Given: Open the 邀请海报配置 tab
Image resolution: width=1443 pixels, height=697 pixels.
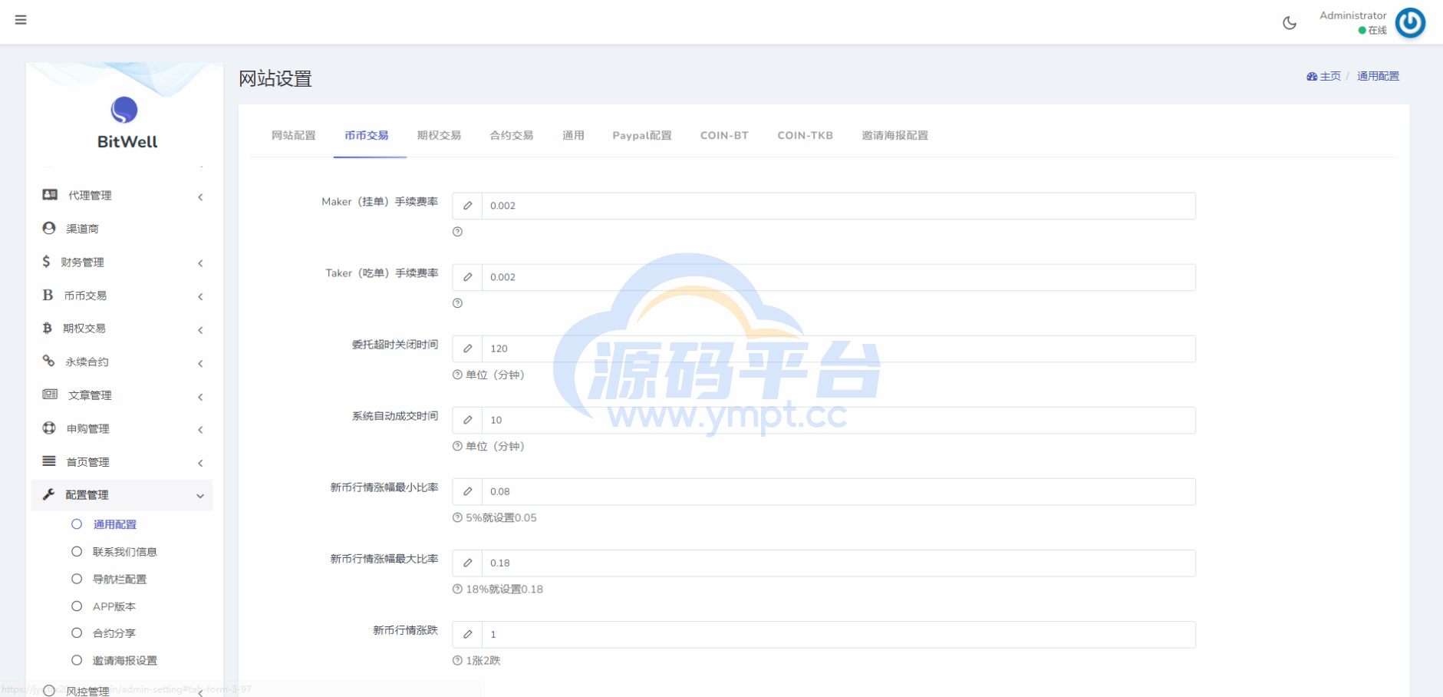Looking at the screenshot, I should point(895,135).
